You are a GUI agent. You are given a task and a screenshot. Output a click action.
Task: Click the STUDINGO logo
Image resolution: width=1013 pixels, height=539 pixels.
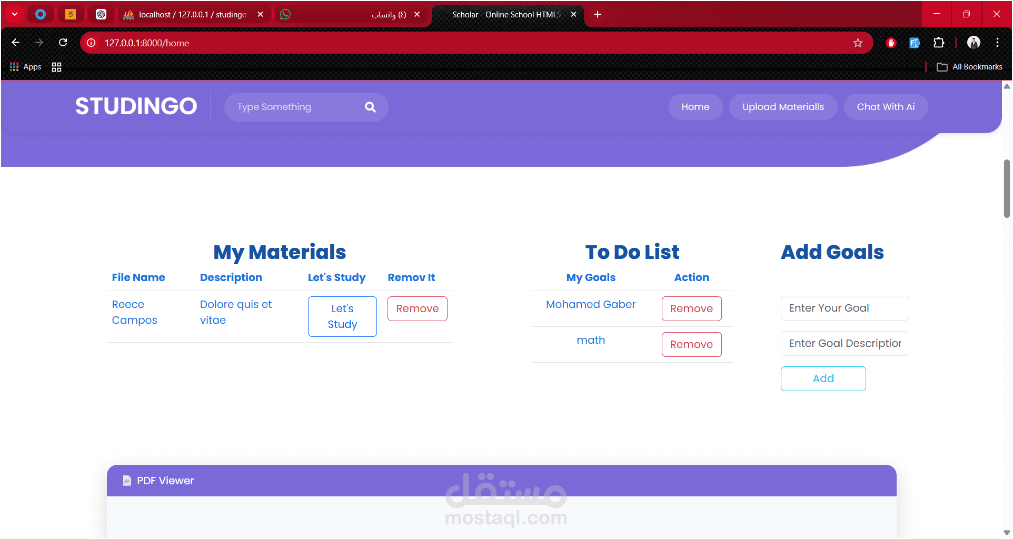coord(136,106)
